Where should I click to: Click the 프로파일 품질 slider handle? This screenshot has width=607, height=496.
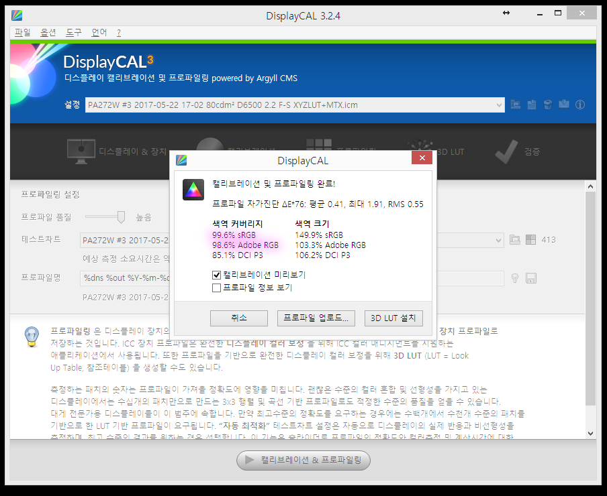point(121,216)
